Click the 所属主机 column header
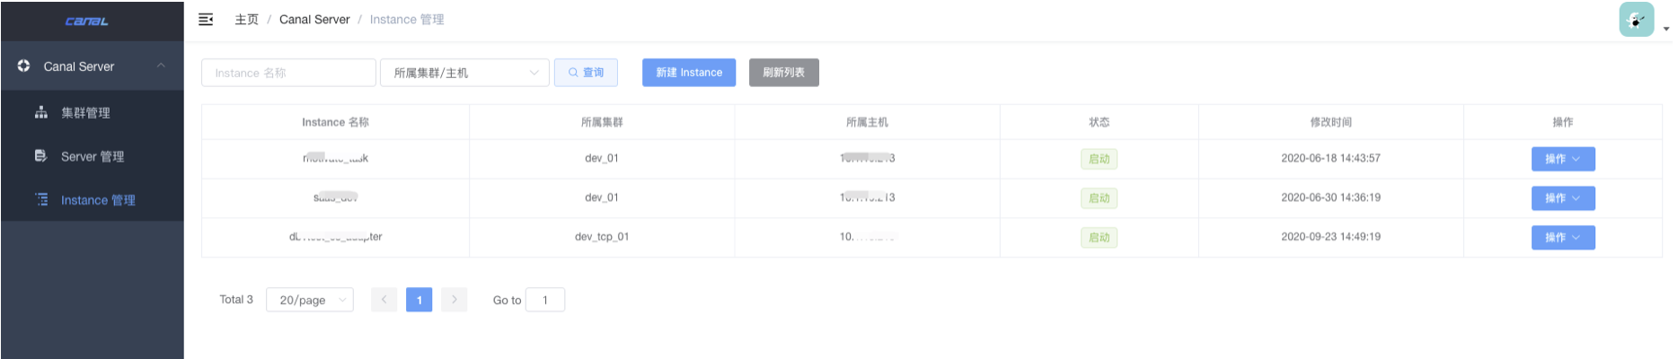The width and height of the screenshot is (1678, 359). pyautogui.click(x=867, y=122)
